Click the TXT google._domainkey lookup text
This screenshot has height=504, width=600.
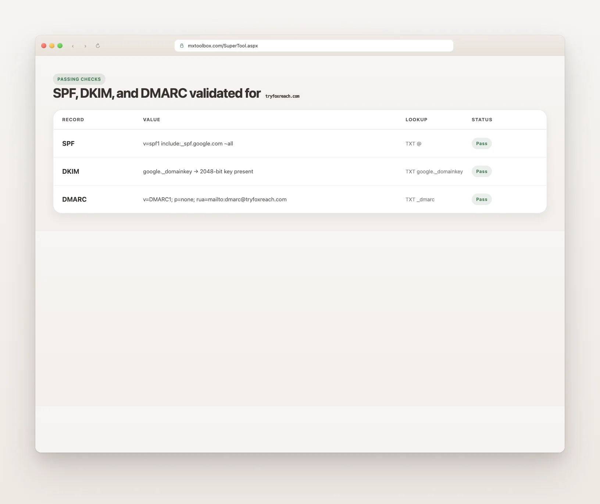tap(434, 172)
